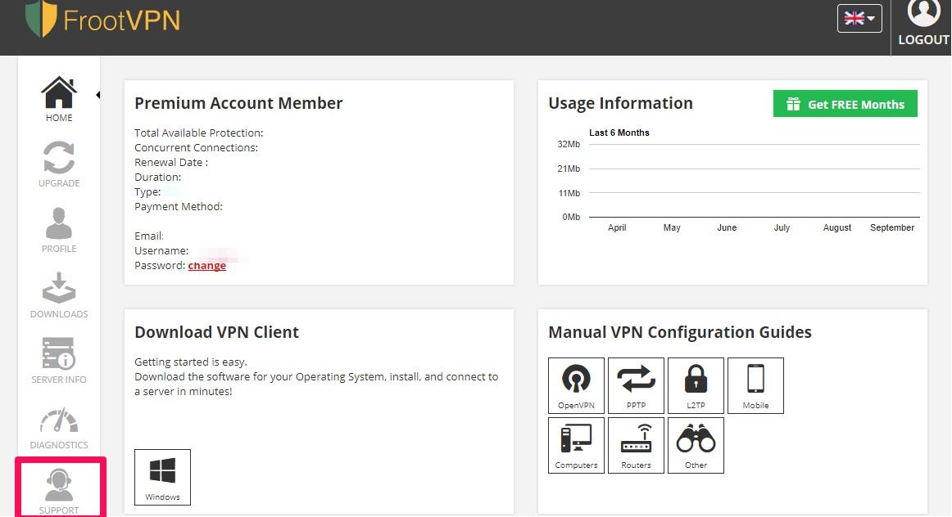This screenshot has height=517, width=952.
Task: Click the 0Mb axis label
Action: tap(571, 217)
